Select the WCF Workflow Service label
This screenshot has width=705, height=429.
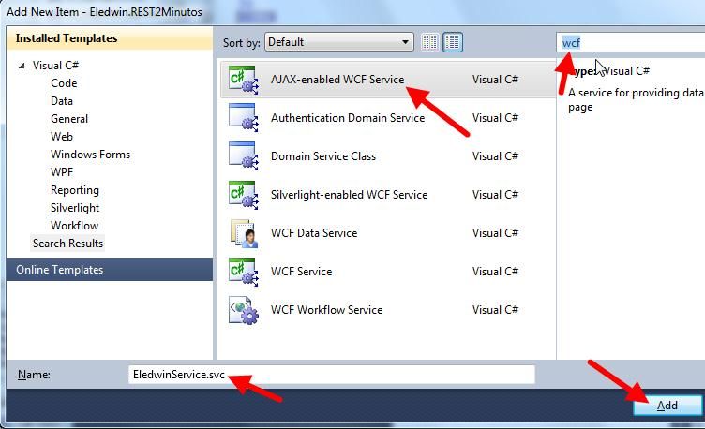point(326,310)
